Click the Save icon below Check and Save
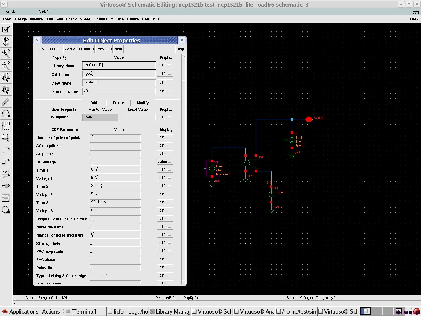The width and height of the screenshot is (421, 316). [x=6, y=41]
